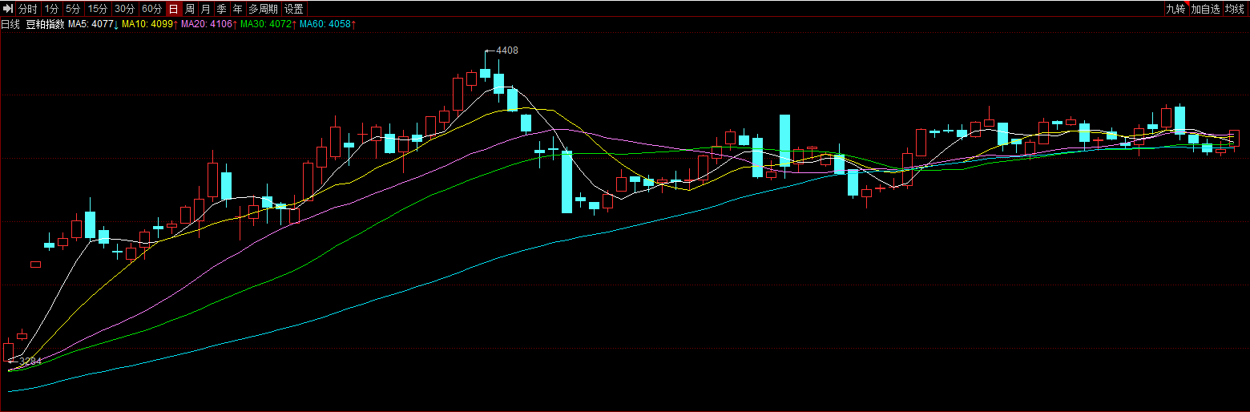The width and height of the screenshot is (1250, 412).
Task: Click 加自选 to add to watchlist
Action: click(x=1205, y=9)
